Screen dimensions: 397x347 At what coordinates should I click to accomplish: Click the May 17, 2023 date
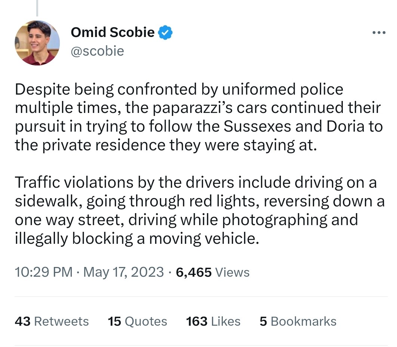(124, 272)
